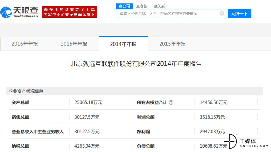Click the red 国家中小企业发展基金旗下 banner
The image size is (271, 152).
(x=69, y=12)
